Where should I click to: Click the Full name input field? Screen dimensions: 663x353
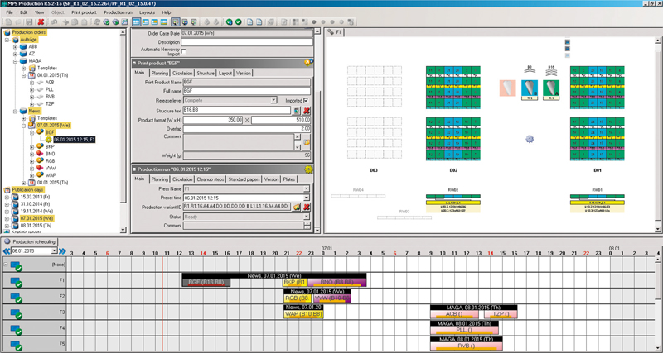point(245,91)
